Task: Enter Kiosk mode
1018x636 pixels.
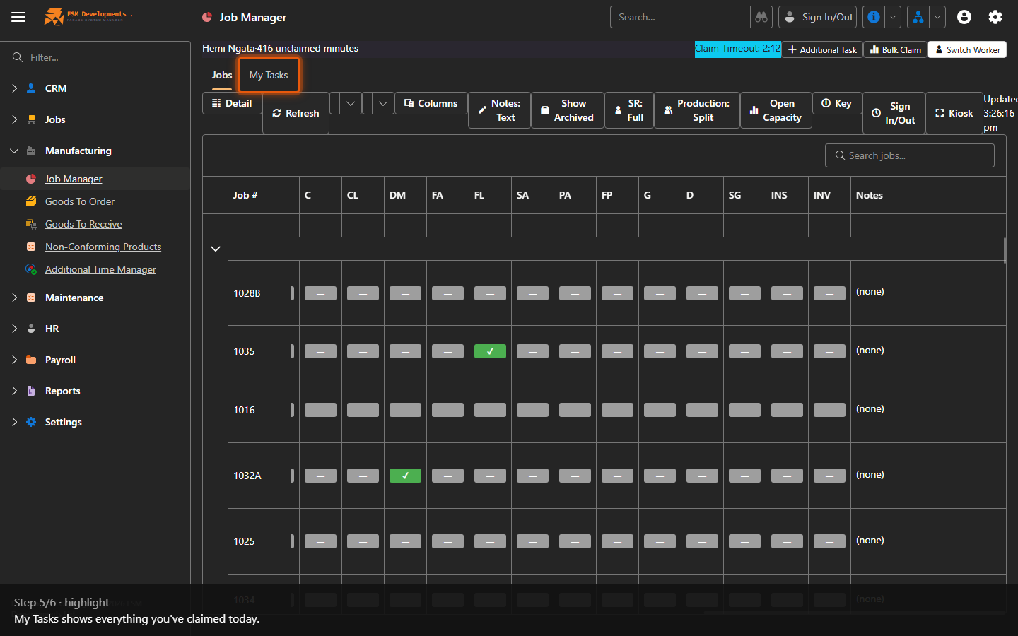Action: (954, 113)
